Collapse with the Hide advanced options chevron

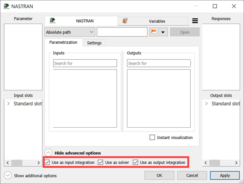[48, 153]
